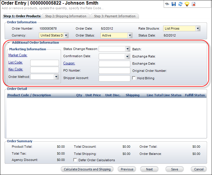Enable Defer Order Calculations checkbox

click(x=75, y=160)
